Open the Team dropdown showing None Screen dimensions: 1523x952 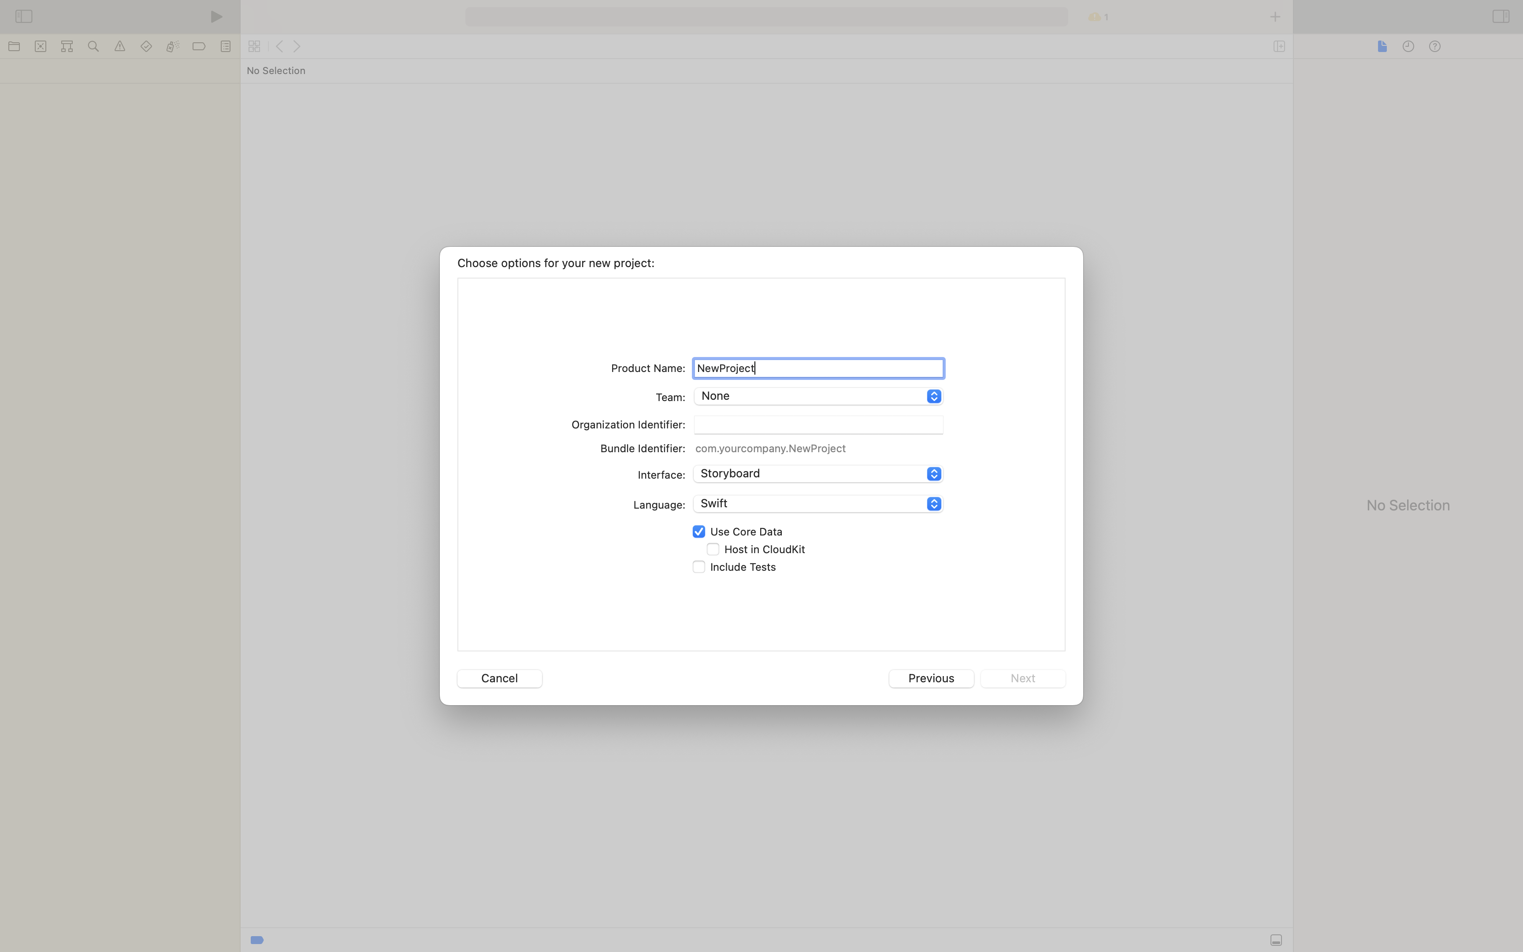(818, 396)
